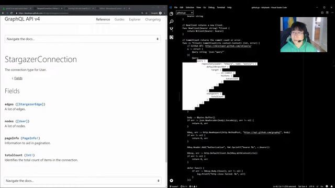This screenshot has height=188, width=335.
Task: Click the Fields anchor link
Action: point(18,78)
